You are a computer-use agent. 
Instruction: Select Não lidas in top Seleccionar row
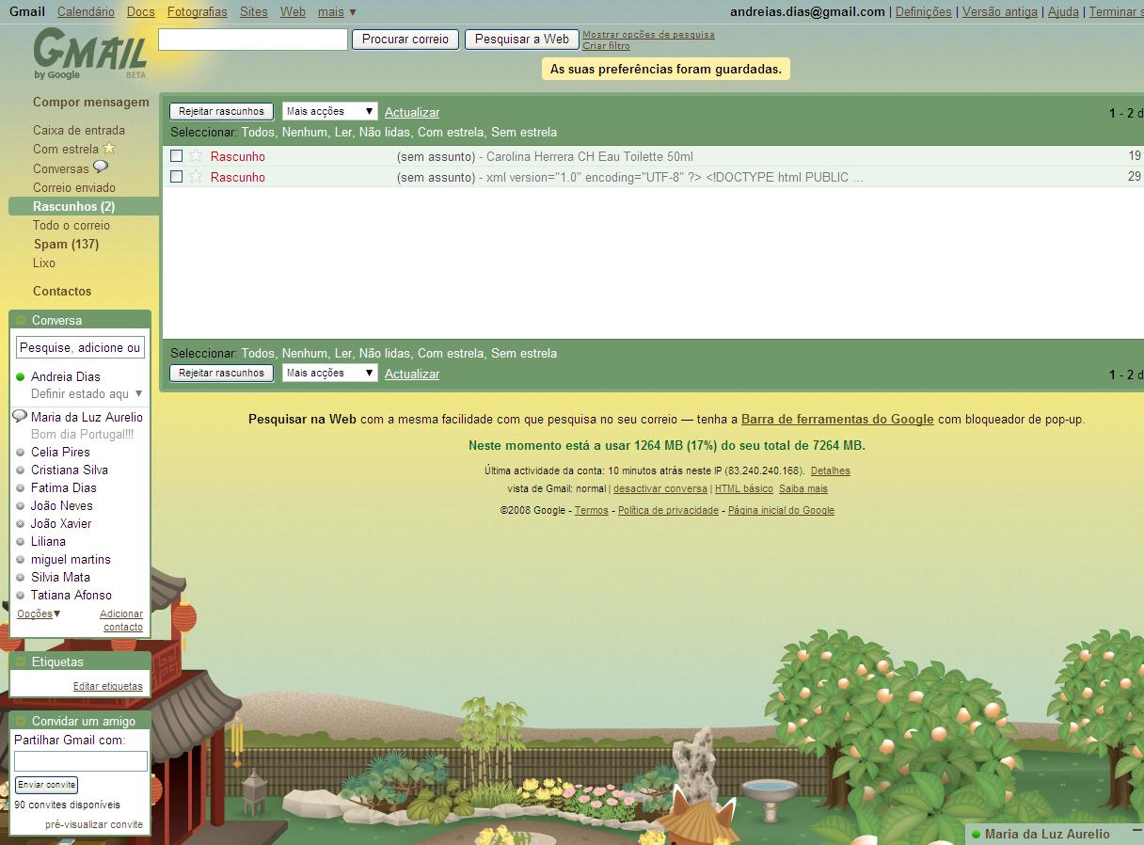(385, 132)
